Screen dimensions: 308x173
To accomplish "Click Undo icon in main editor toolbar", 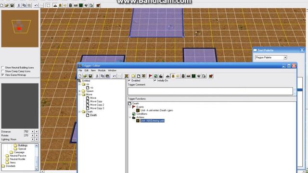I will pos(36,5).
